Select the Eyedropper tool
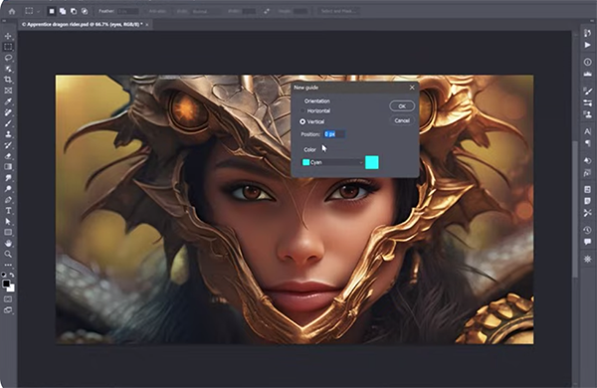 8,101
